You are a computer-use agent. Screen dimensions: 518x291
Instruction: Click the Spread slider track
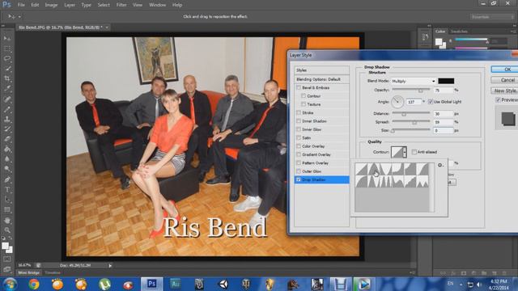click(411, 122)
